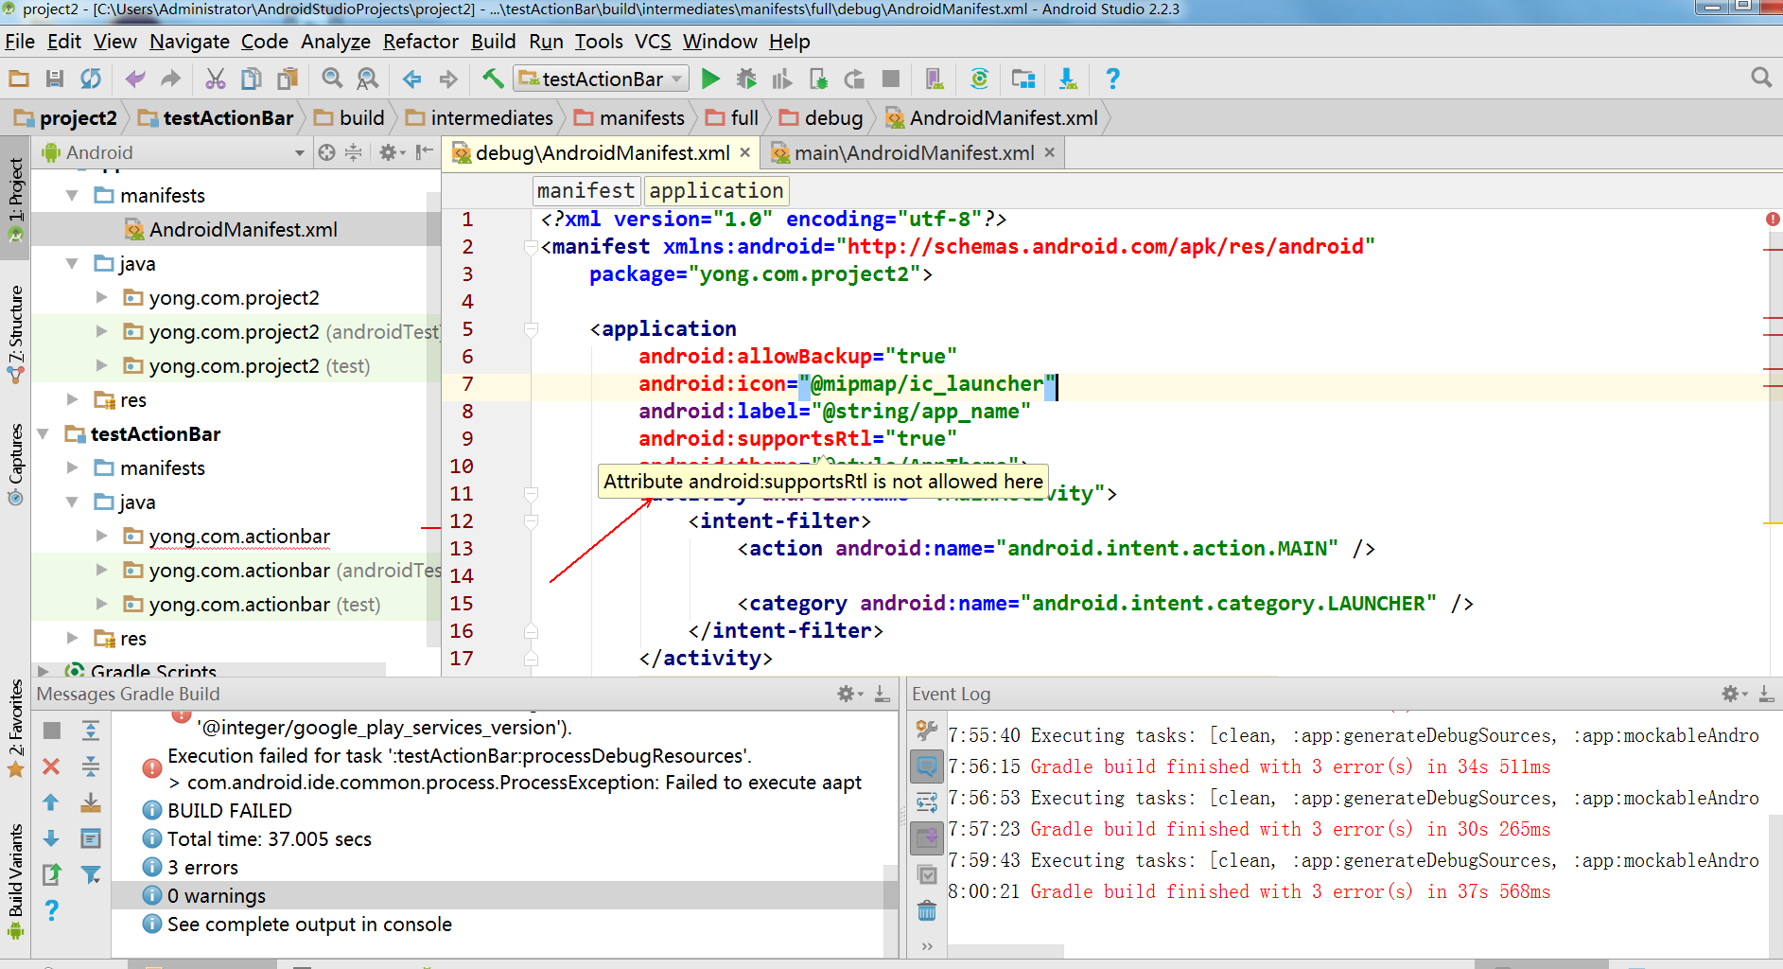
Task: Toggle Mark all as read checkbox icon
Action: pos(927,875)
